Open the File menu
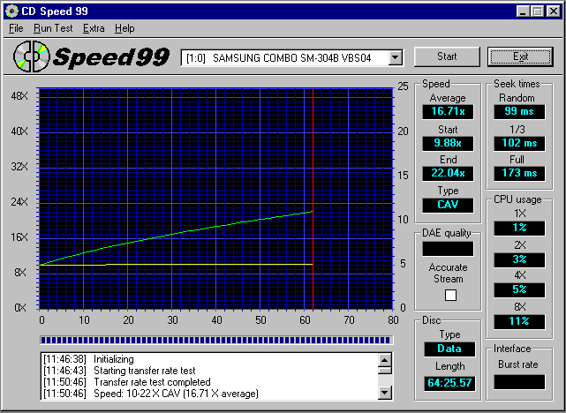 [x=16, y=28]
